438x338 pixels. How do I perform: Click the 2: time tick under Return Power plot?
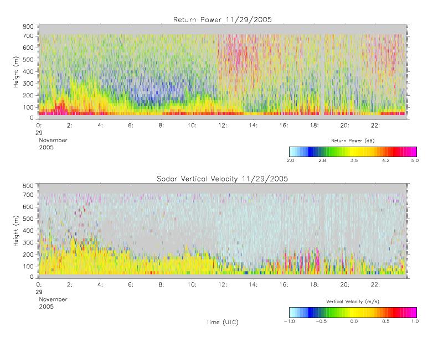[70, 126]
